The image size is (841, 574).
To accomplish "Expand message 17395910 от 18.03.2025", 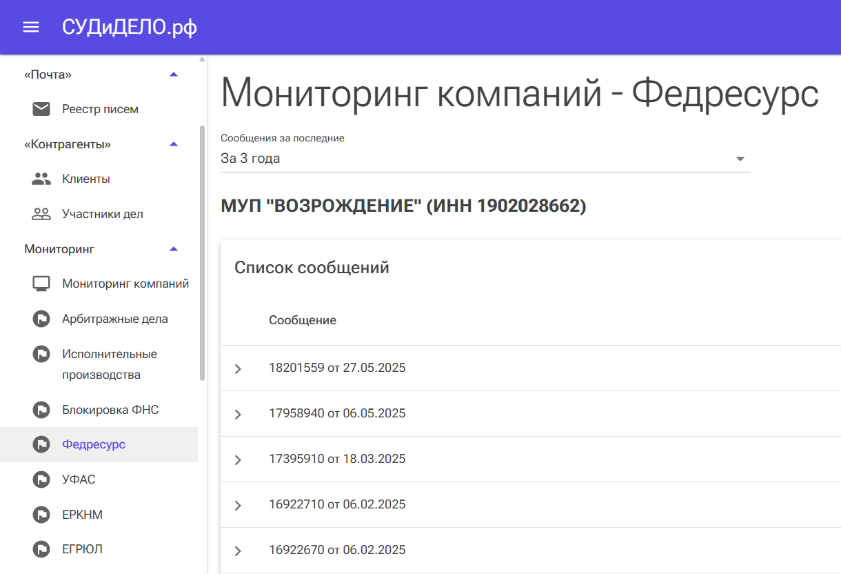I will tap(238, 459).
